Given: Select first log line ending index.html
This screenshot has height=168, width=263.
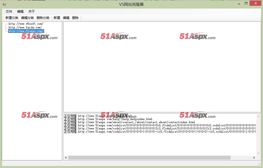Looking at the screenshot, I should [x=98, y=116].
